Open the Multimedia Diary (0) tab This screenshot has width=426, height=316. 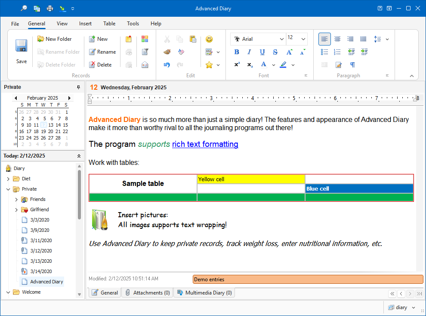[x=204, y=293]
